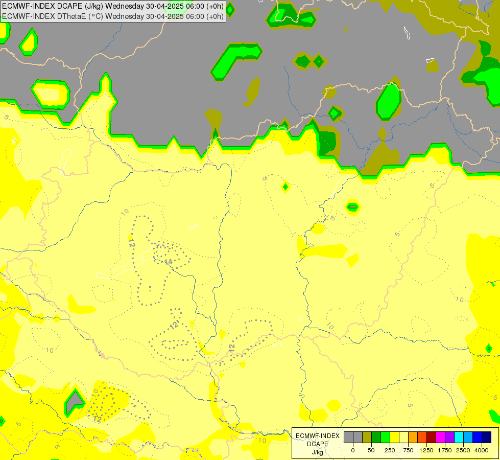
Task: Click the legend tick label 0
Action: 353,450
